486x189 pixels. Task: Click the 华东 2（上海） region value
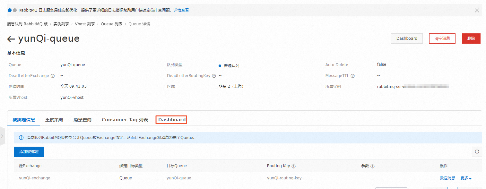tap(231, 87)
